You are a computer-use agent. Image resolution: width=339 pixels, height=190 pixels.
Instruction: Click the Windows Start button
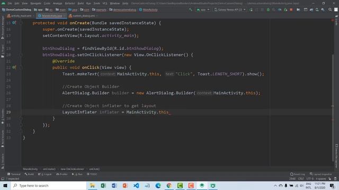tap(5, 185)
